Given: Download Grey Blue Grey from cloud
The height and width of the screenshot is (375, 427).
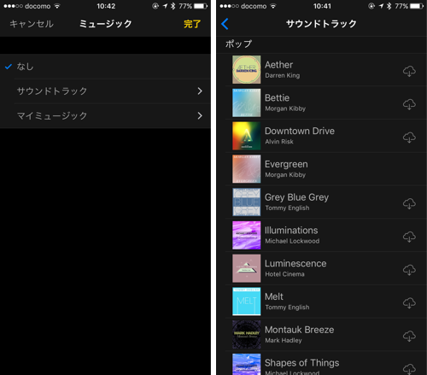Looking at the screenshot, I should point(409,203).
